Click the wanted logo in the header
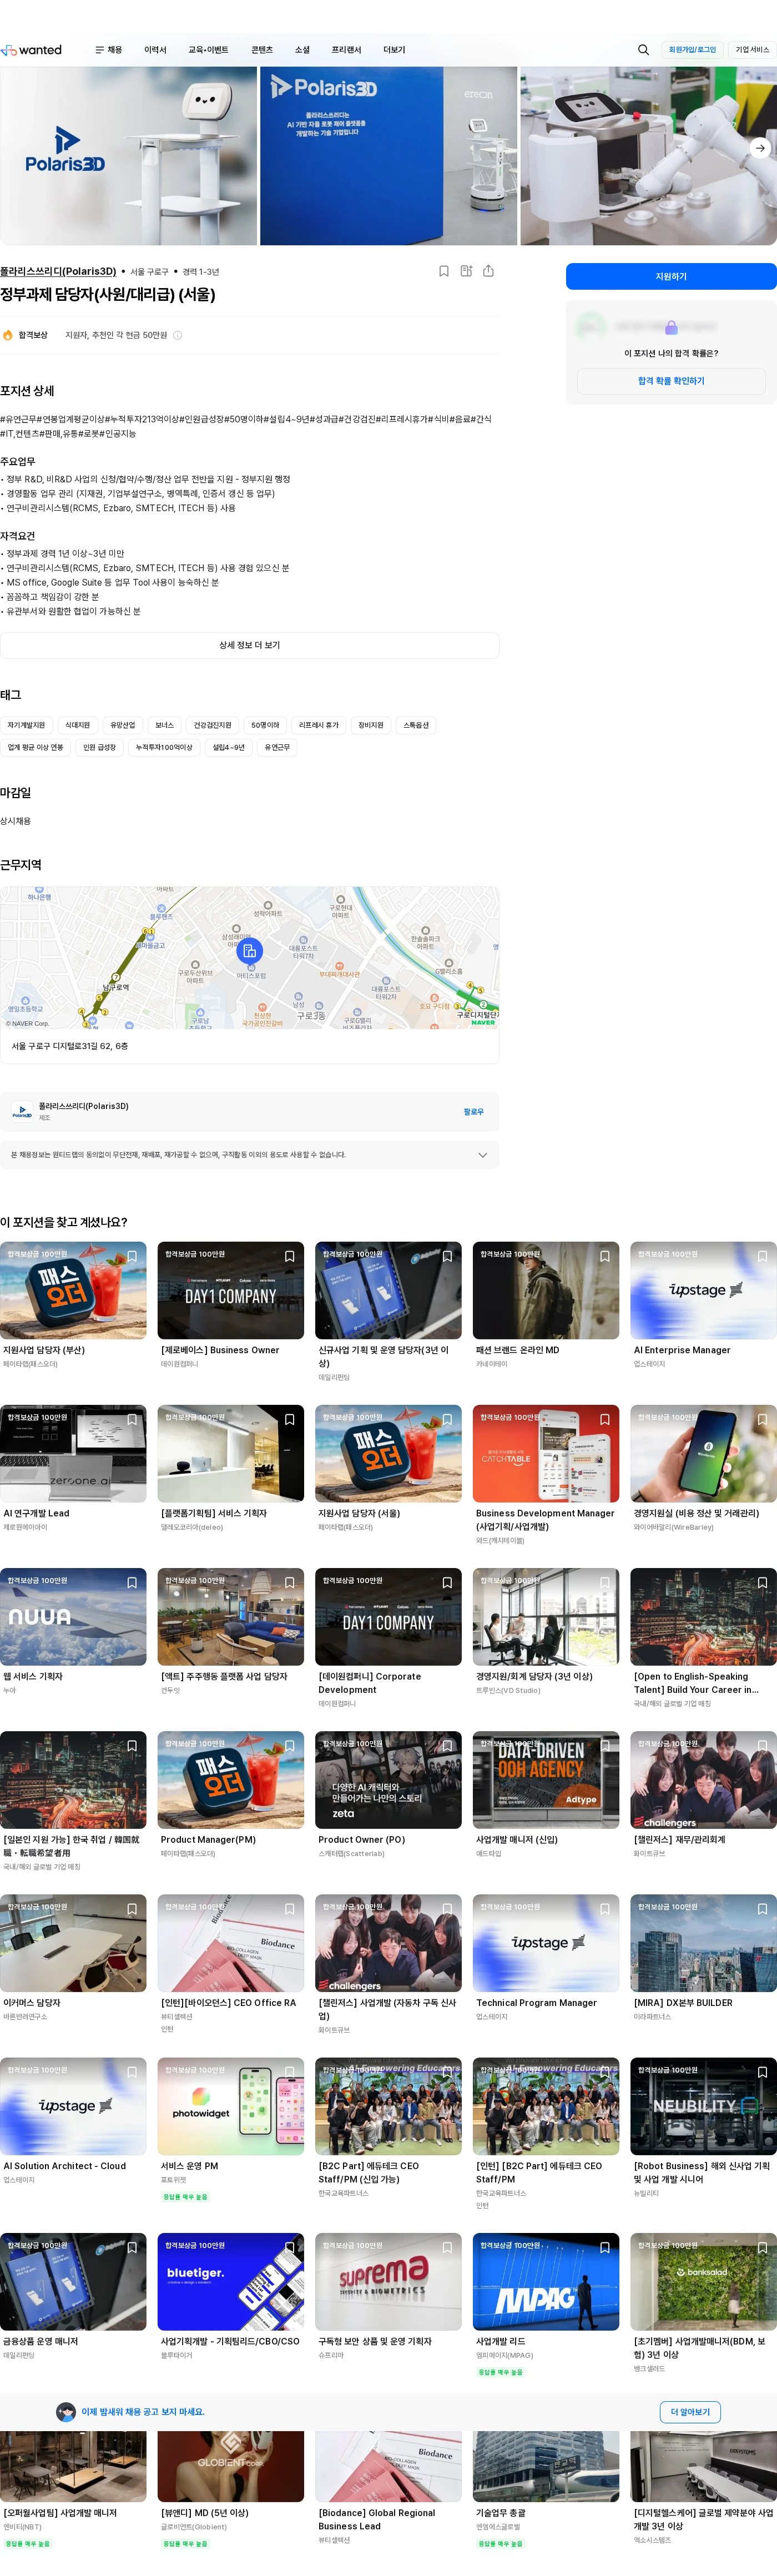777x2576 pixels. click(x=31, y=50)
